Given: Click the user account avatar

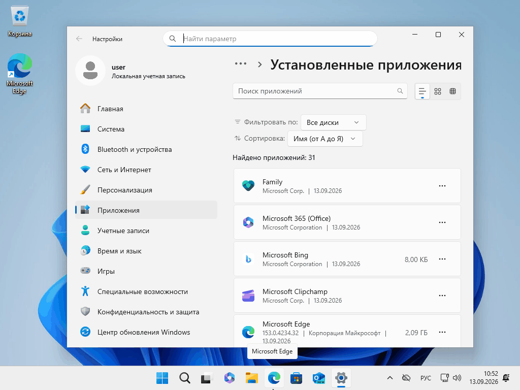Looking at the screenshot, I should pyautogui.click(x=90, y=71).
